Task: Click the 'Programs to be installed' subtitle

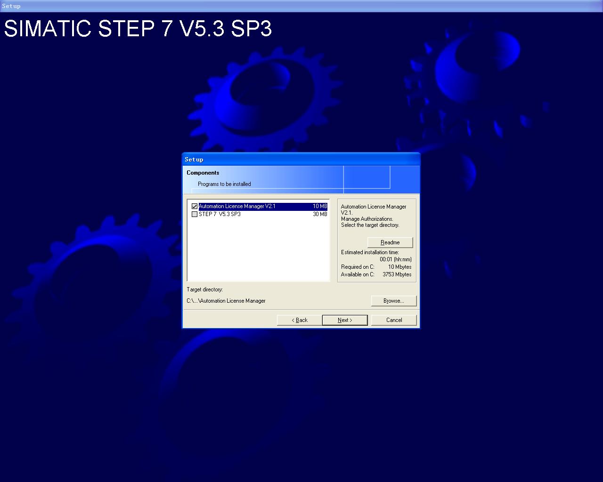Action: 224,184
